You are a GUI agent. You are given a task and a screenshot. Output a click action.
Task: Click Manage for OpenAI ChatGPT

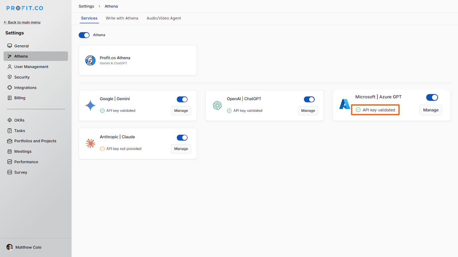pos(308,111)
